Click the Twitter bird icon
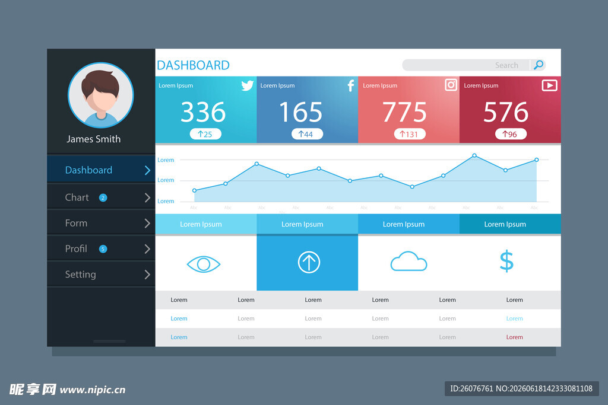Screen dimensions: 608x405 pos(247,85)
